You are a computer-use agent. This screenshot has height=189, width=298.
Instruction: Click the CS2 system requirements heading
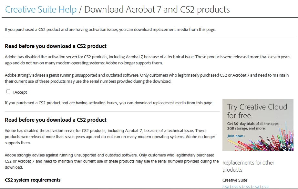(33, 180)
